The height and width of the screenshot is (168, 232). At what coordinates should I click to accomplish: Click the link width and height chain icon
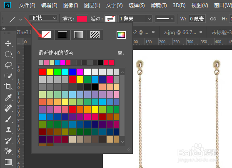213,19
